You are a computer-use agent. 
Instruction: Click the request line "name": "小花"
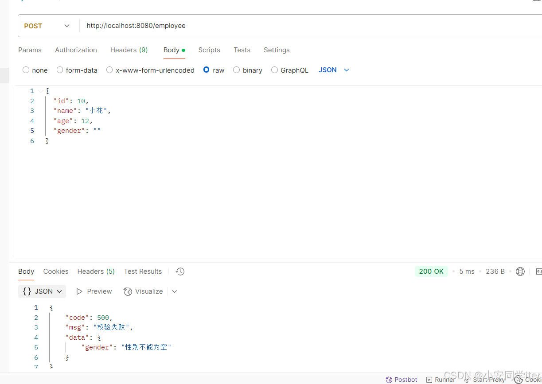coord(82,111)
